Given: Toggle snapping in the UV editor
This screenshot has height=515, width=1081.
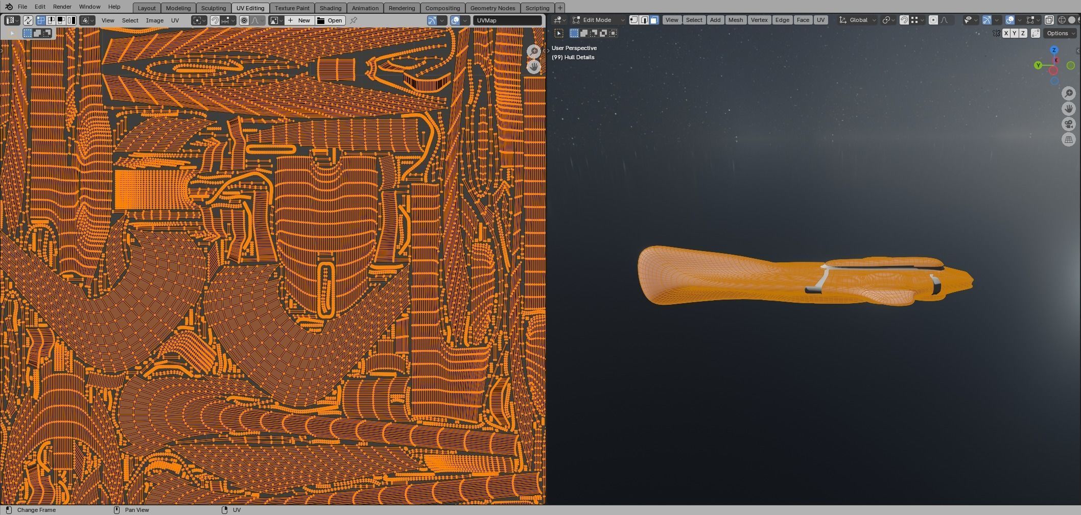Looking at the screenshot, I should point(215,20).
